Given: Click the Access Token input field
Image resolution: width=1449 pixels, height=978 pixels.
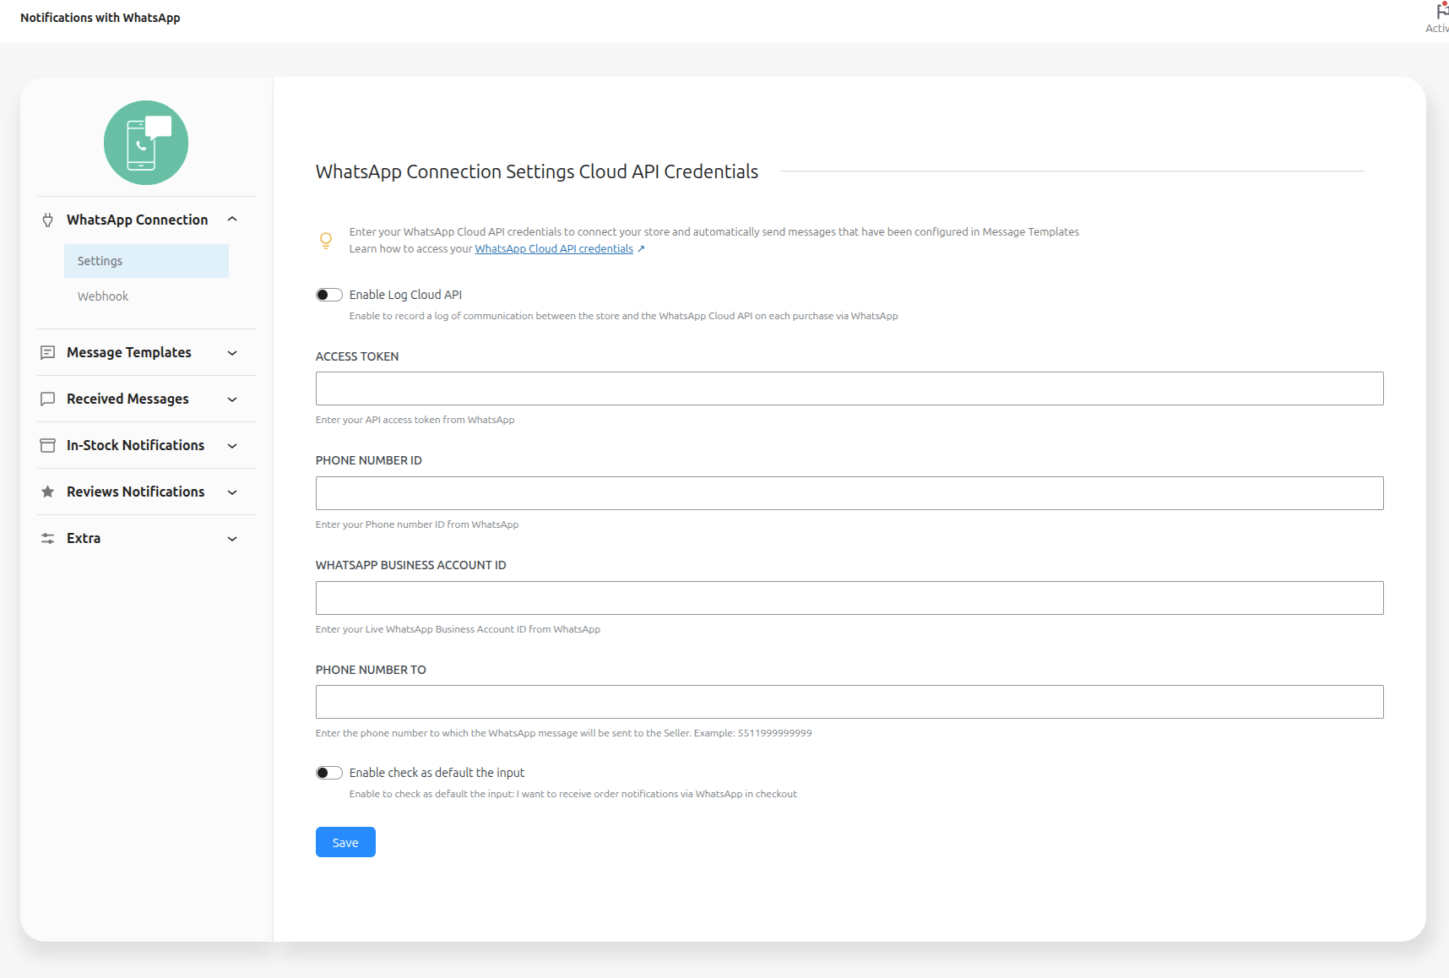Looking at the screenshot, I should [849, 388].
